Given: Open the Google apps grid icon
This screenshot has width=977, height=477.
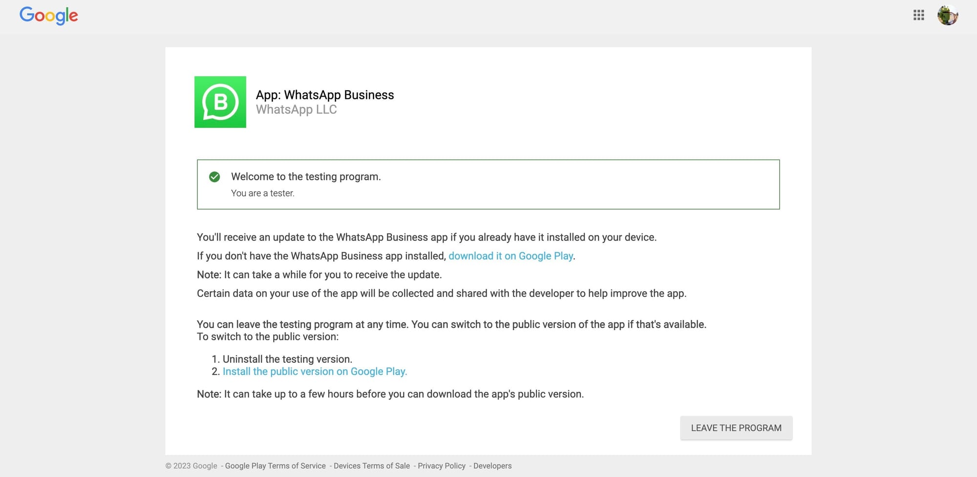Looking at the screenshot, I should point(918,15).
